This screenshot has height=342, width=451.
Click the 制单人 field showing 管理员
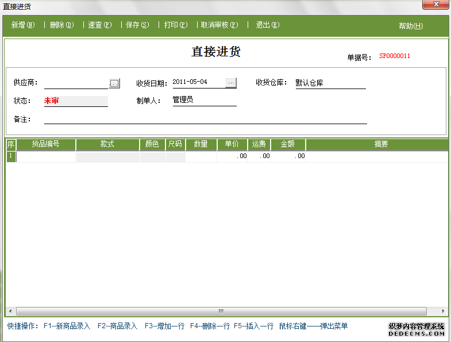(x=204, y=100)
